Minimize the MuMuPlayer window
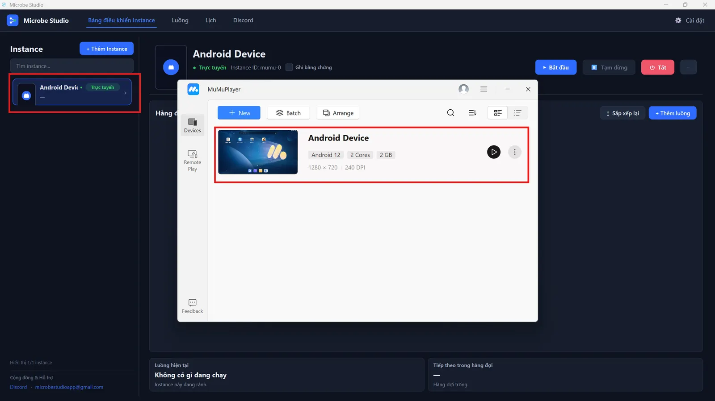Screen dimensions: 715x401 click(508, 89)
